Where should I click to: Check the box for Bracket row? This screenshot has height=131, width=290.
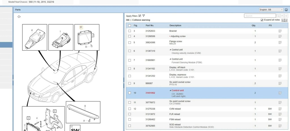tap(129, 31)
